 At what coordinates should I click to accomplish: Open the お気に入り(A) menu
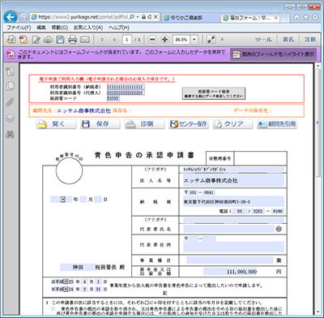pos(88,28)
